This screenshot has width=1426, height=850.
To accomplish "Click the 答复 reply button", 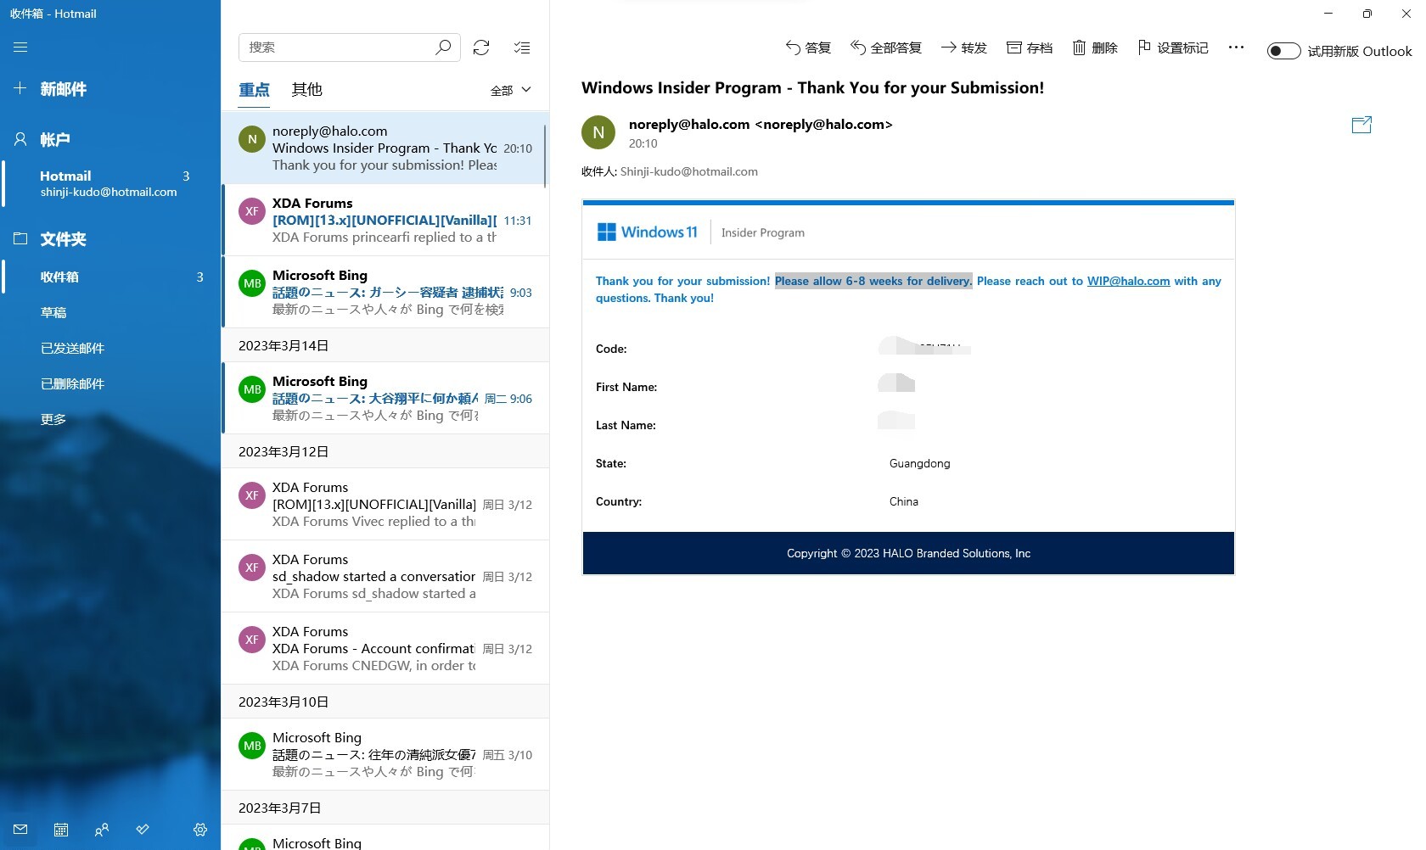I will [808, 48].
